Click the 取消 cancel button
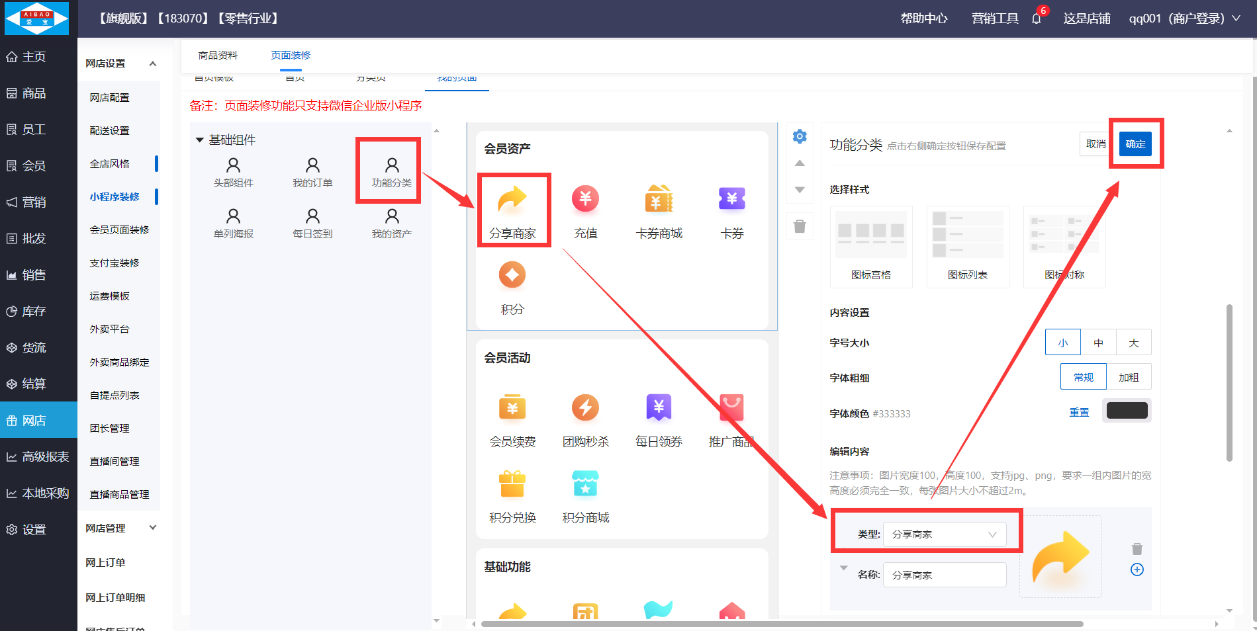1257x631 pixels. pos(1095,144)
